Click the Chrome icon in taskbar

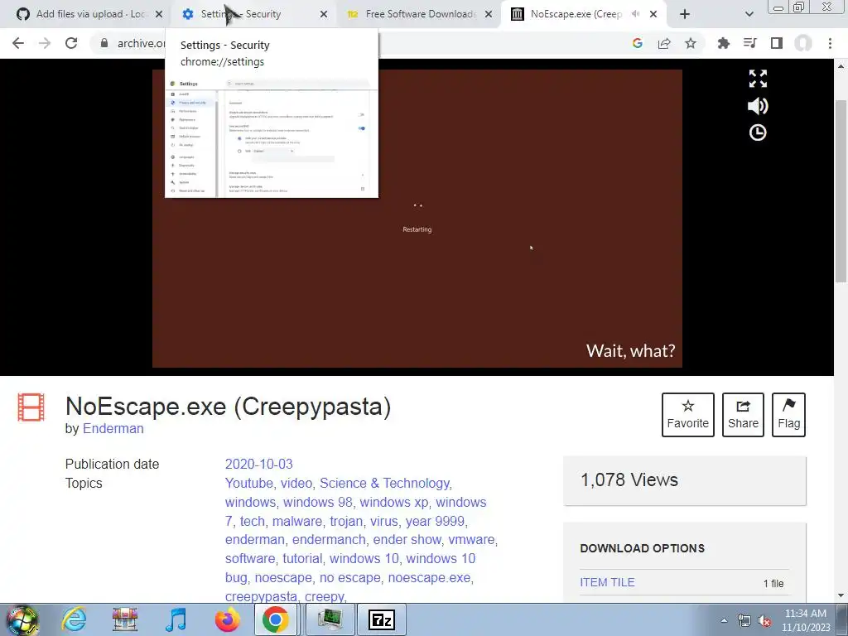tap(276, 619)
